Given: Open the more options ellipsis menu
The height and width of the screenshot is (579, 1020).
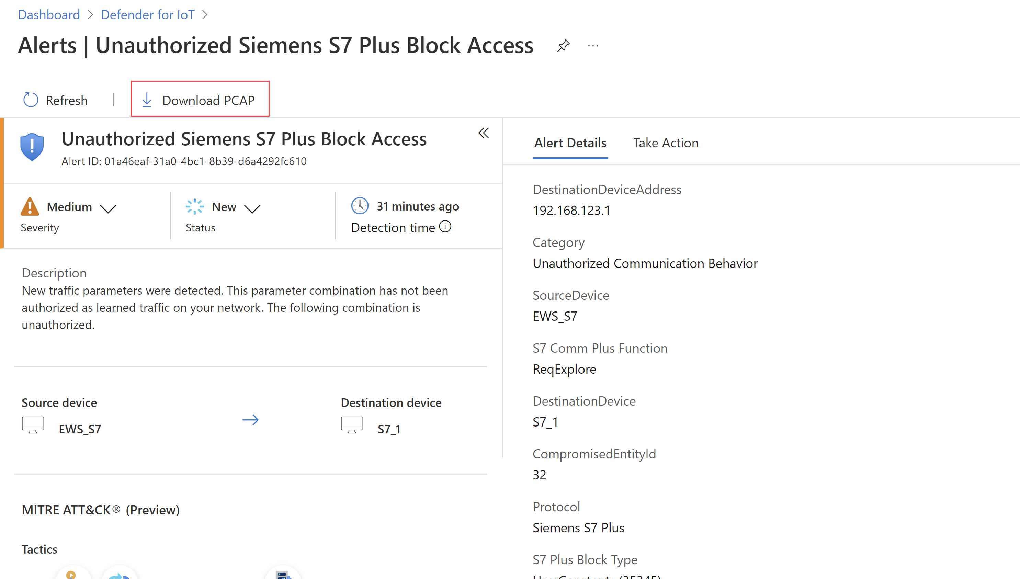Looking at the screenshot, I should click(x=593, y=46).
